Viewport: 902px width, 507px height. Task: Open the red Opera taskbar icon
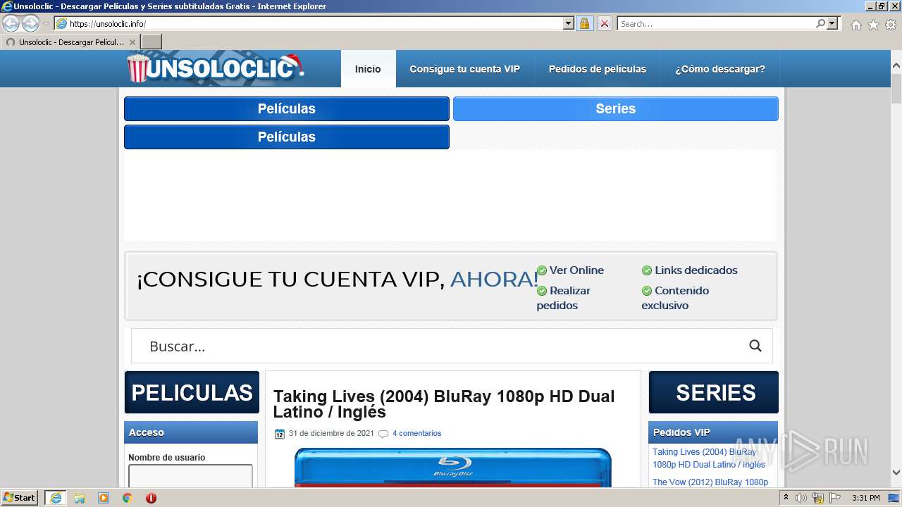tap(151, 498)
